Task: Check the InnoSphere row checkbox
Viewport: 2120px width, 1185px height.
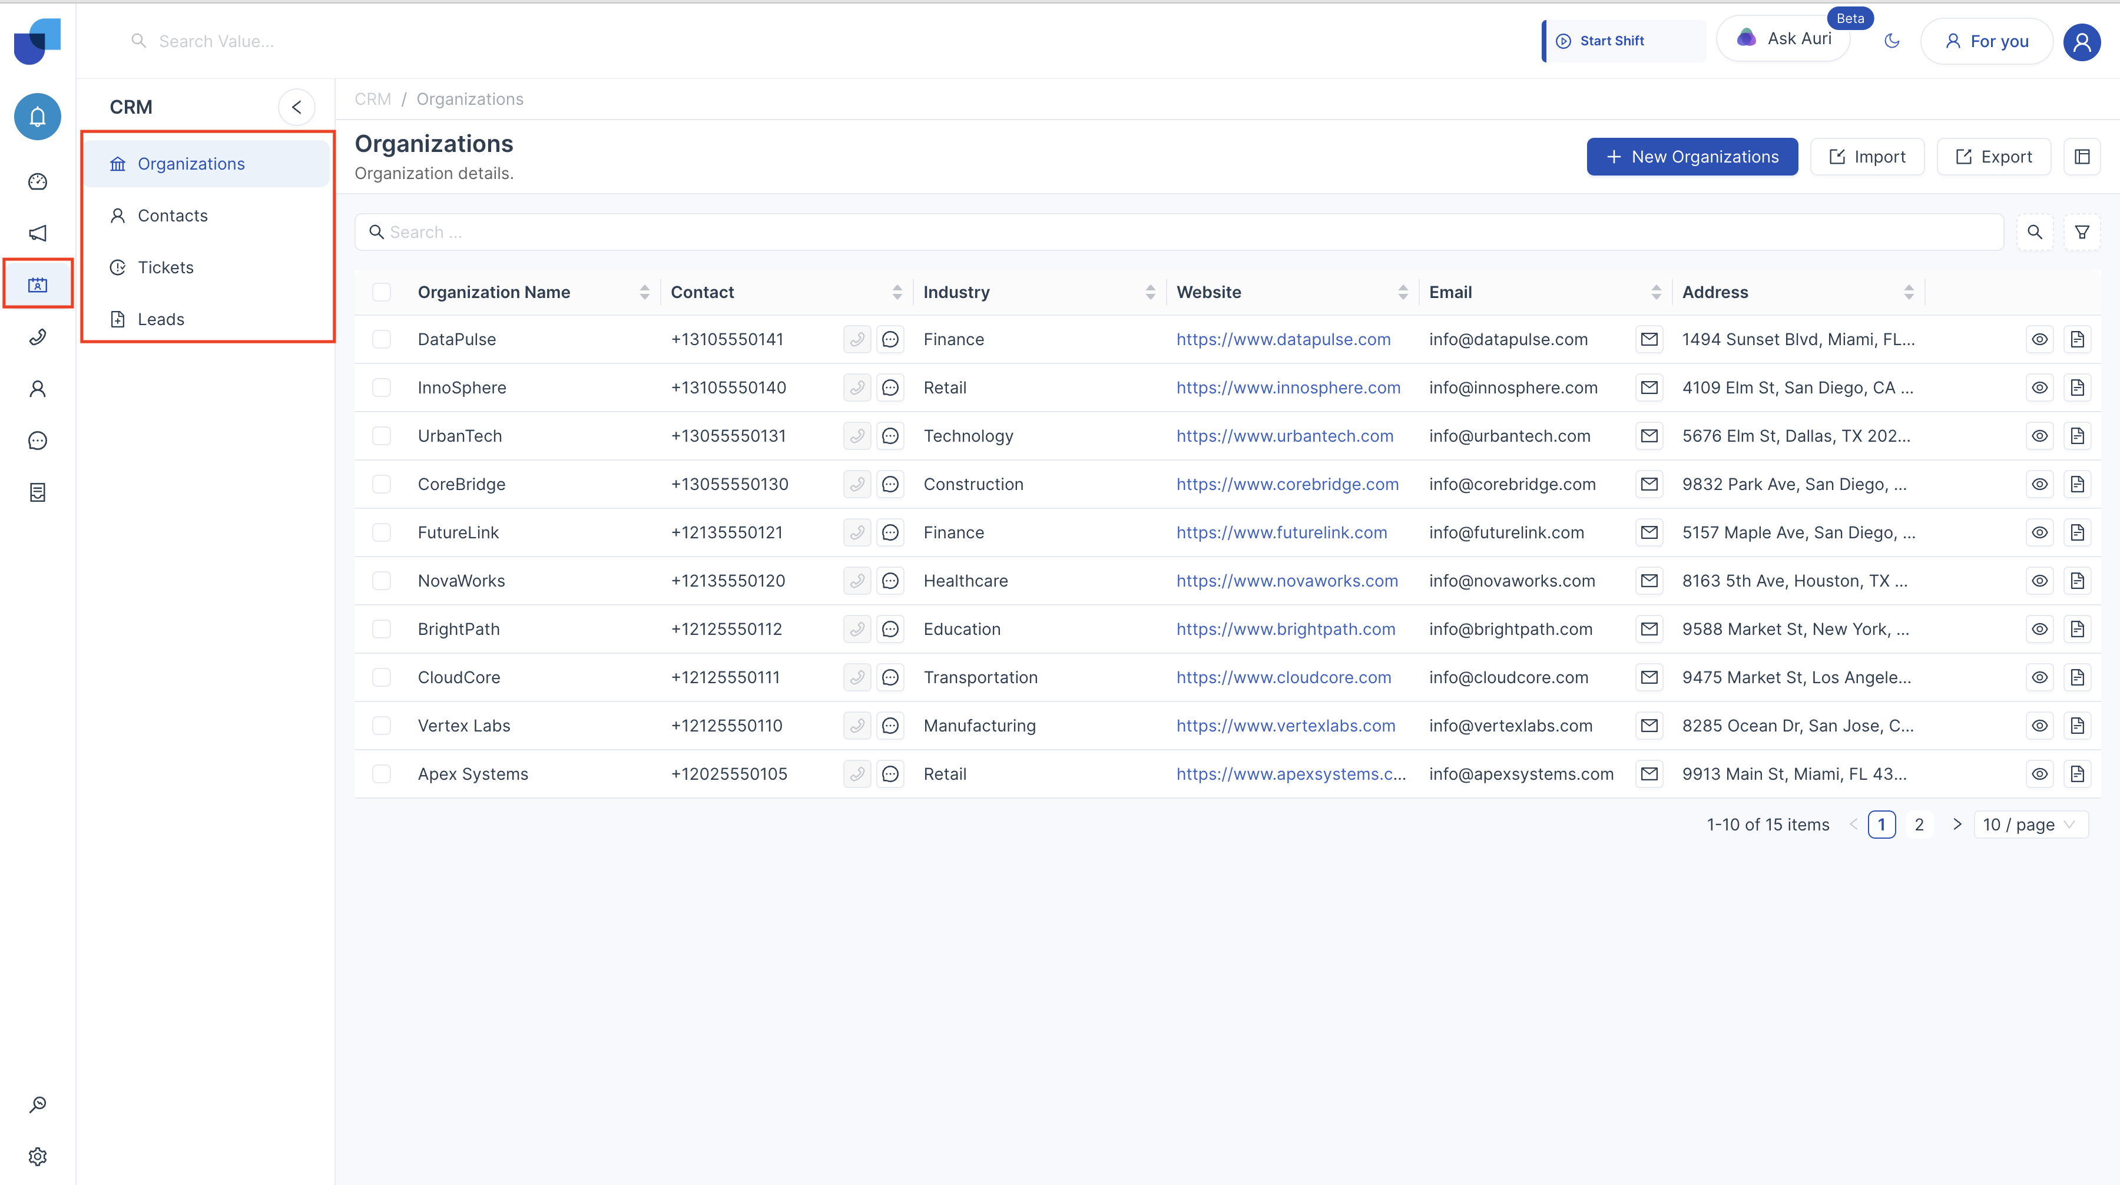Action: point(381,388)
